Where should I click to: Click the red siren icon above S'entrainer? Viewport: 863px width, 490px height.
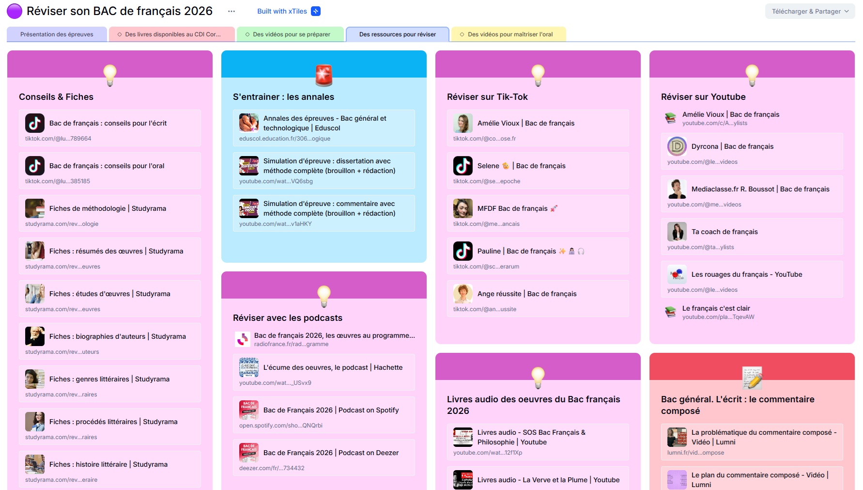324,76
